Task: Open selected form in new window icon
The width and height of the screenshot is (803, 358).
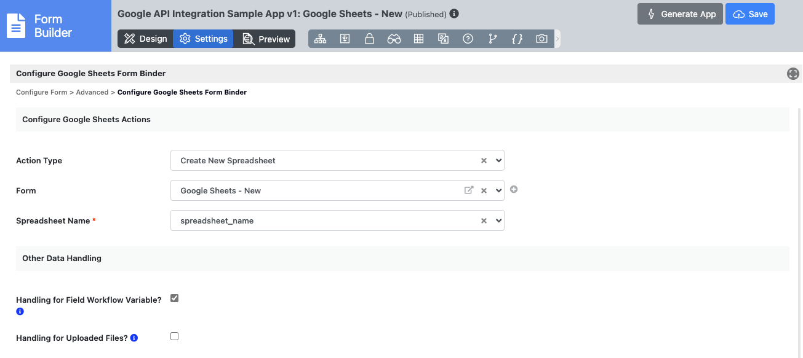Action: pos(469,190)
